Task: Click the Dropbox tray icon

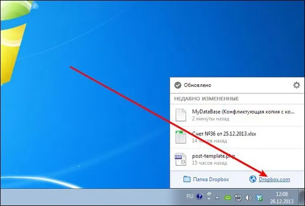Action: click(x=259, y=198)
